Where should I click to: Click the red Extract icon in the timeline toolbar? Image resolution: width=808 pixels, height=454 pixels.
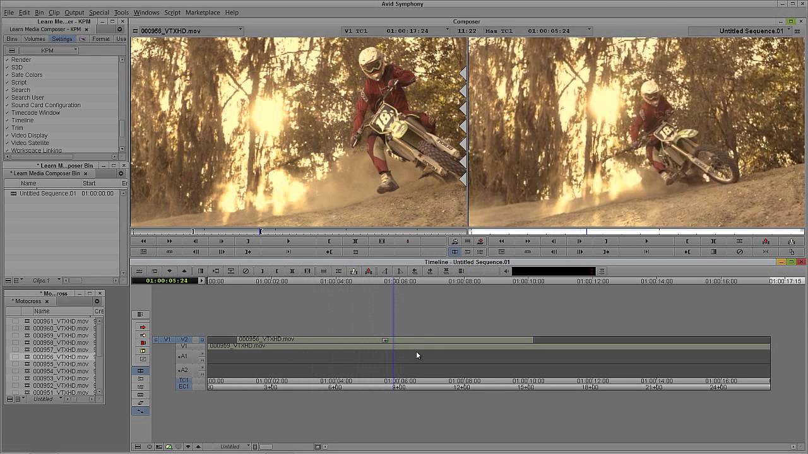[x=369, y=271]
